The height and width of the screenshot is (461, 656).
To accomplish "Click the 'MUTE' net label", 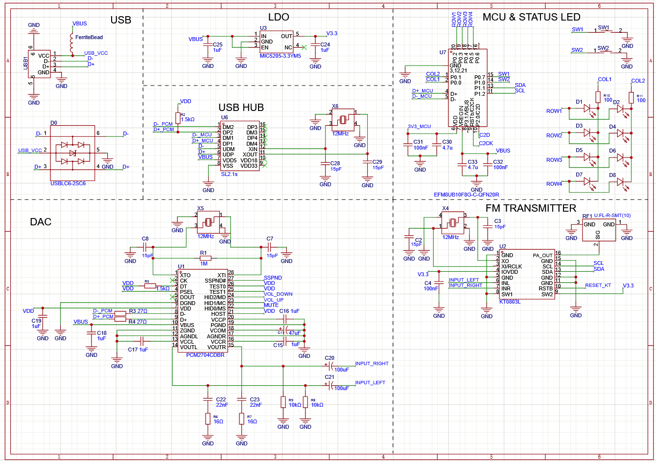I will tap(271, 305).
